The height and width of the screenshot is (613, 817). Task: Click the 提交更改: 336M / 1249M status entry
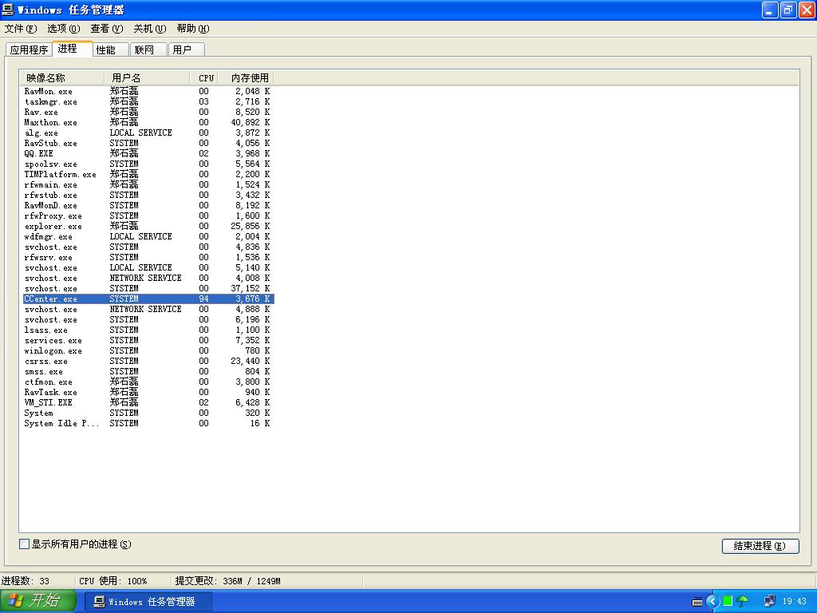[x=266, y=581]
